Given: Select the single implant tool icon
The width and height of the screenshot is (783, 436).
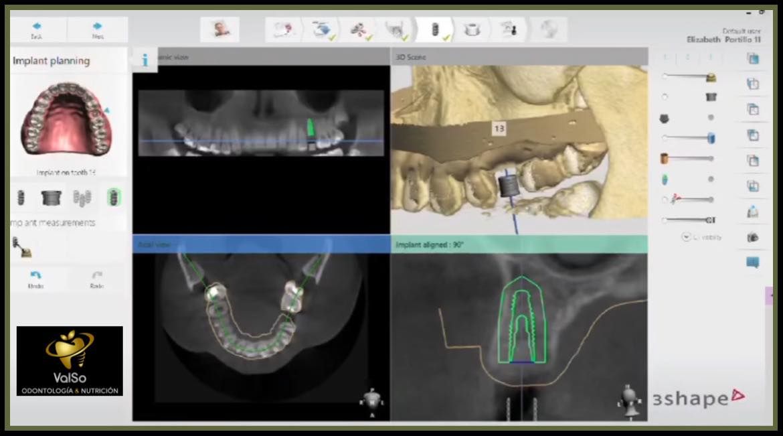Looking at the screenshot, I should coord(21,198).
